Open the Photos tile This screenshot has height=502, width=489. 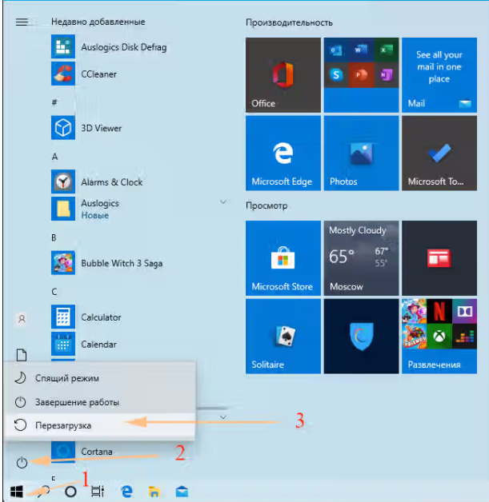pyautogui.click(x=360, y=152)
